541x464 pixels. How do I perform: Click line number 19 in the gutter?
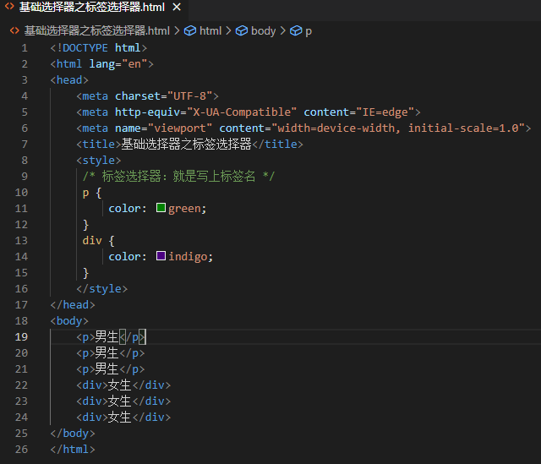click(21, 337)
